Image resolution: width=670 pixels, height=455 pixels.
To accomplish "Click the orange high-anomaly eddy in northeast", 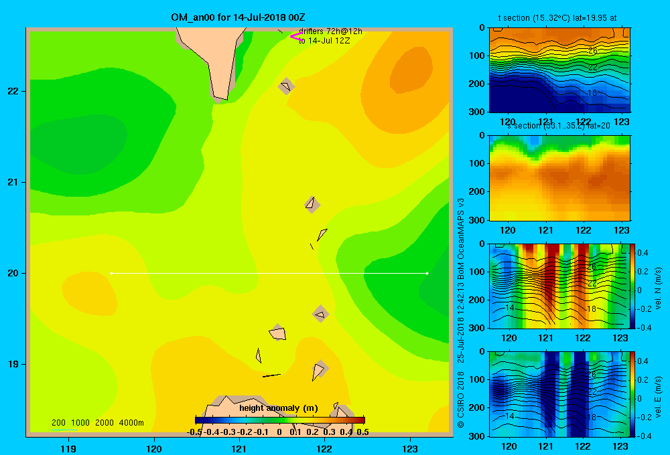I will tap(411, 70).
